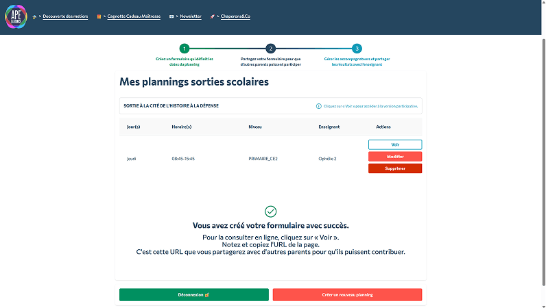Click step 2 description text about partager formulaire
The image size is (546, 308).
(x=270, y=62)
